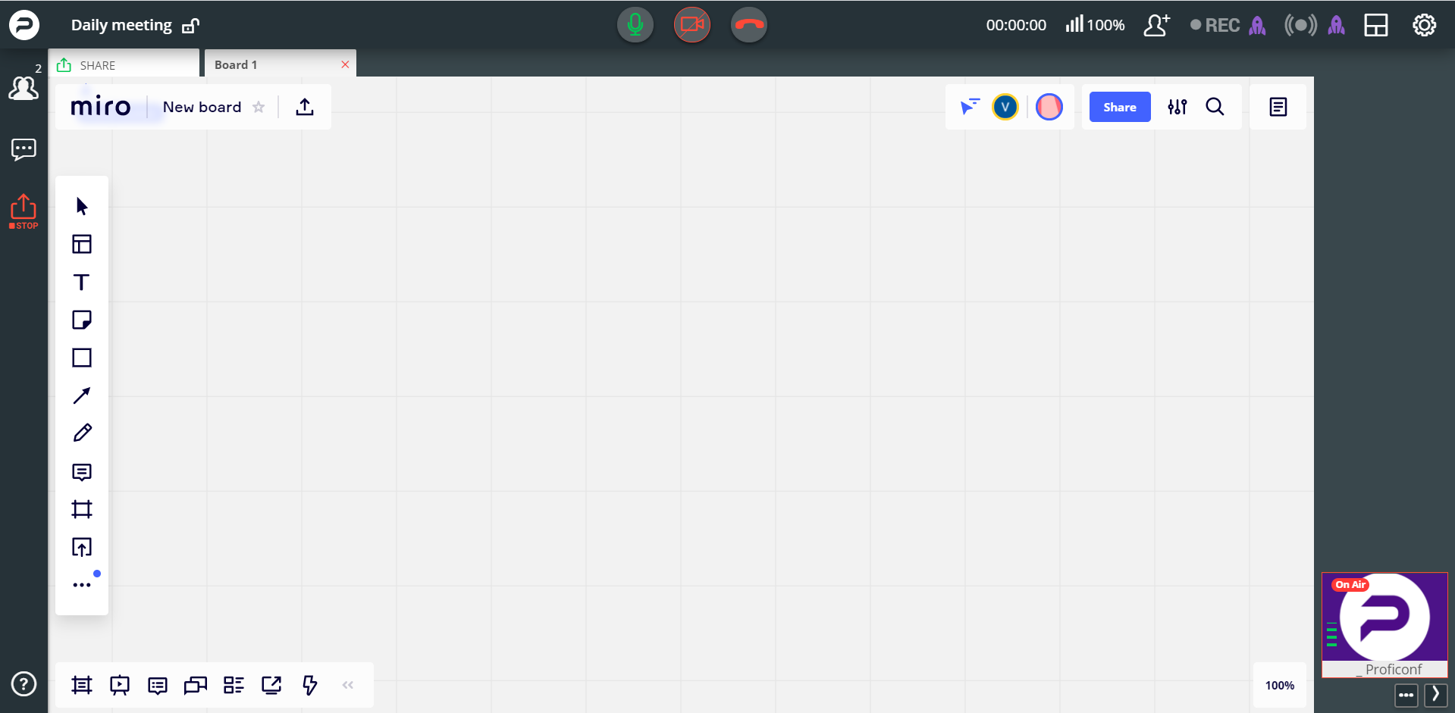Toggle collaborators' cursors visibility
1455x713 pixels.
(x=970, y=107)
